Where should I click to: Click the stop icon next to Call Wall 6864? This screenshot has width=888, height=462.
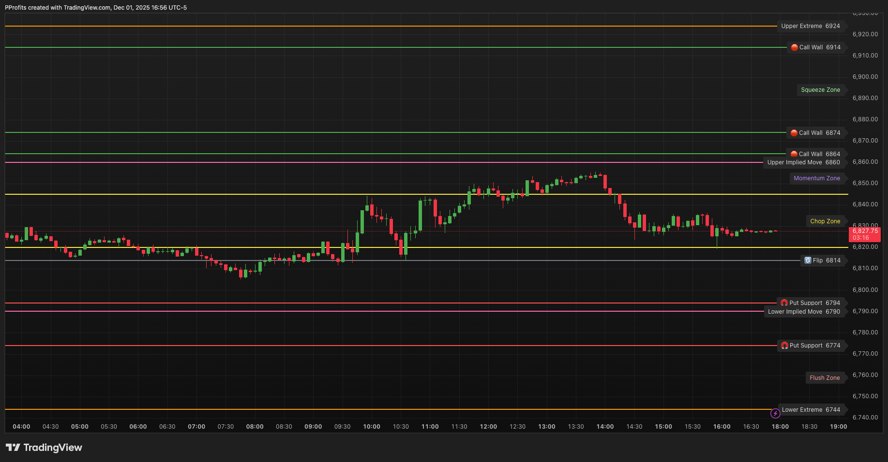tap(794, 154)
